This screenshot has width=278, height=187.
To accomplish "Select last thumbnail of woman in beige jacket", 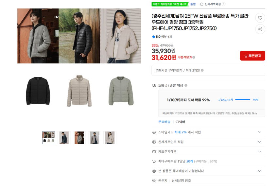I will 110,138.
